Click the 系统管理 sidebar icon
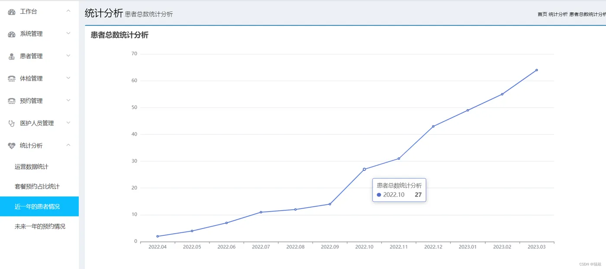606x269 pixels. coord(12,34)
